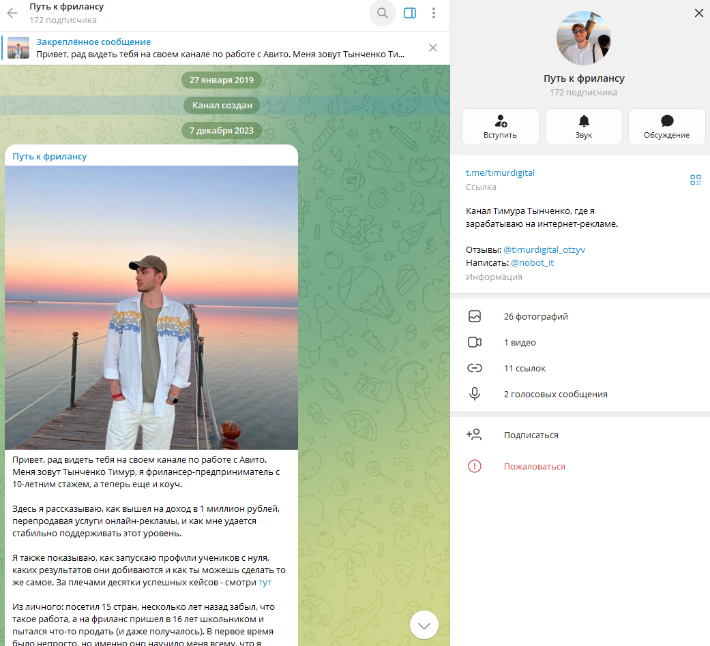Show the channel QR code
The width and height of the screenshot is (710, 646).
point(696,180)
